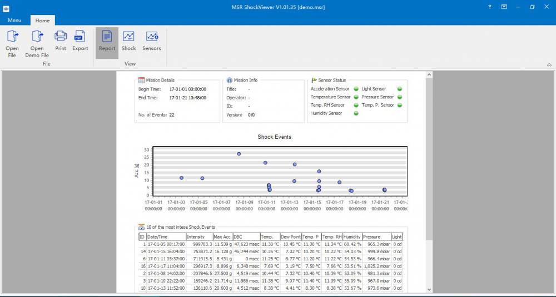
Task: Click End Time value 17-01-21 10:48:00
Action: 187,98
